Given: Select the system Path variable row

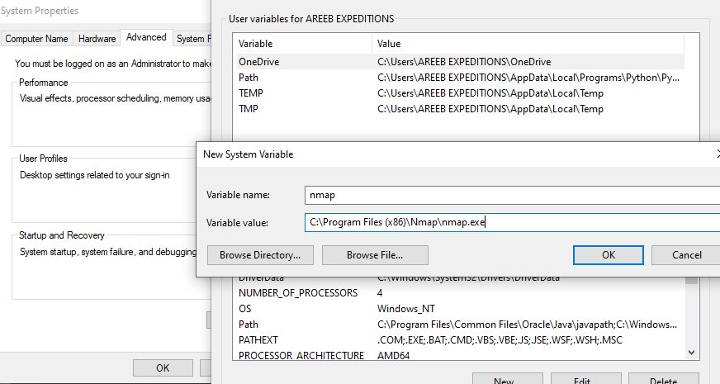Looking at the screenshot, I should (x=460, y=325).
